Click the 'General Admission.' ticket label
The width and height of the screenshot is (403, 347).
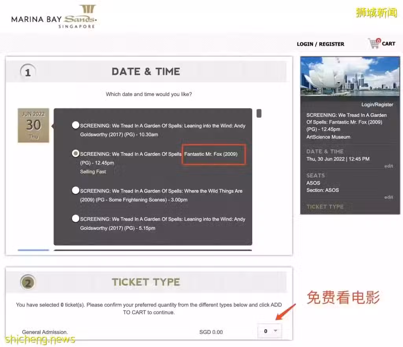pyautogui.click(x=45, y=332)
